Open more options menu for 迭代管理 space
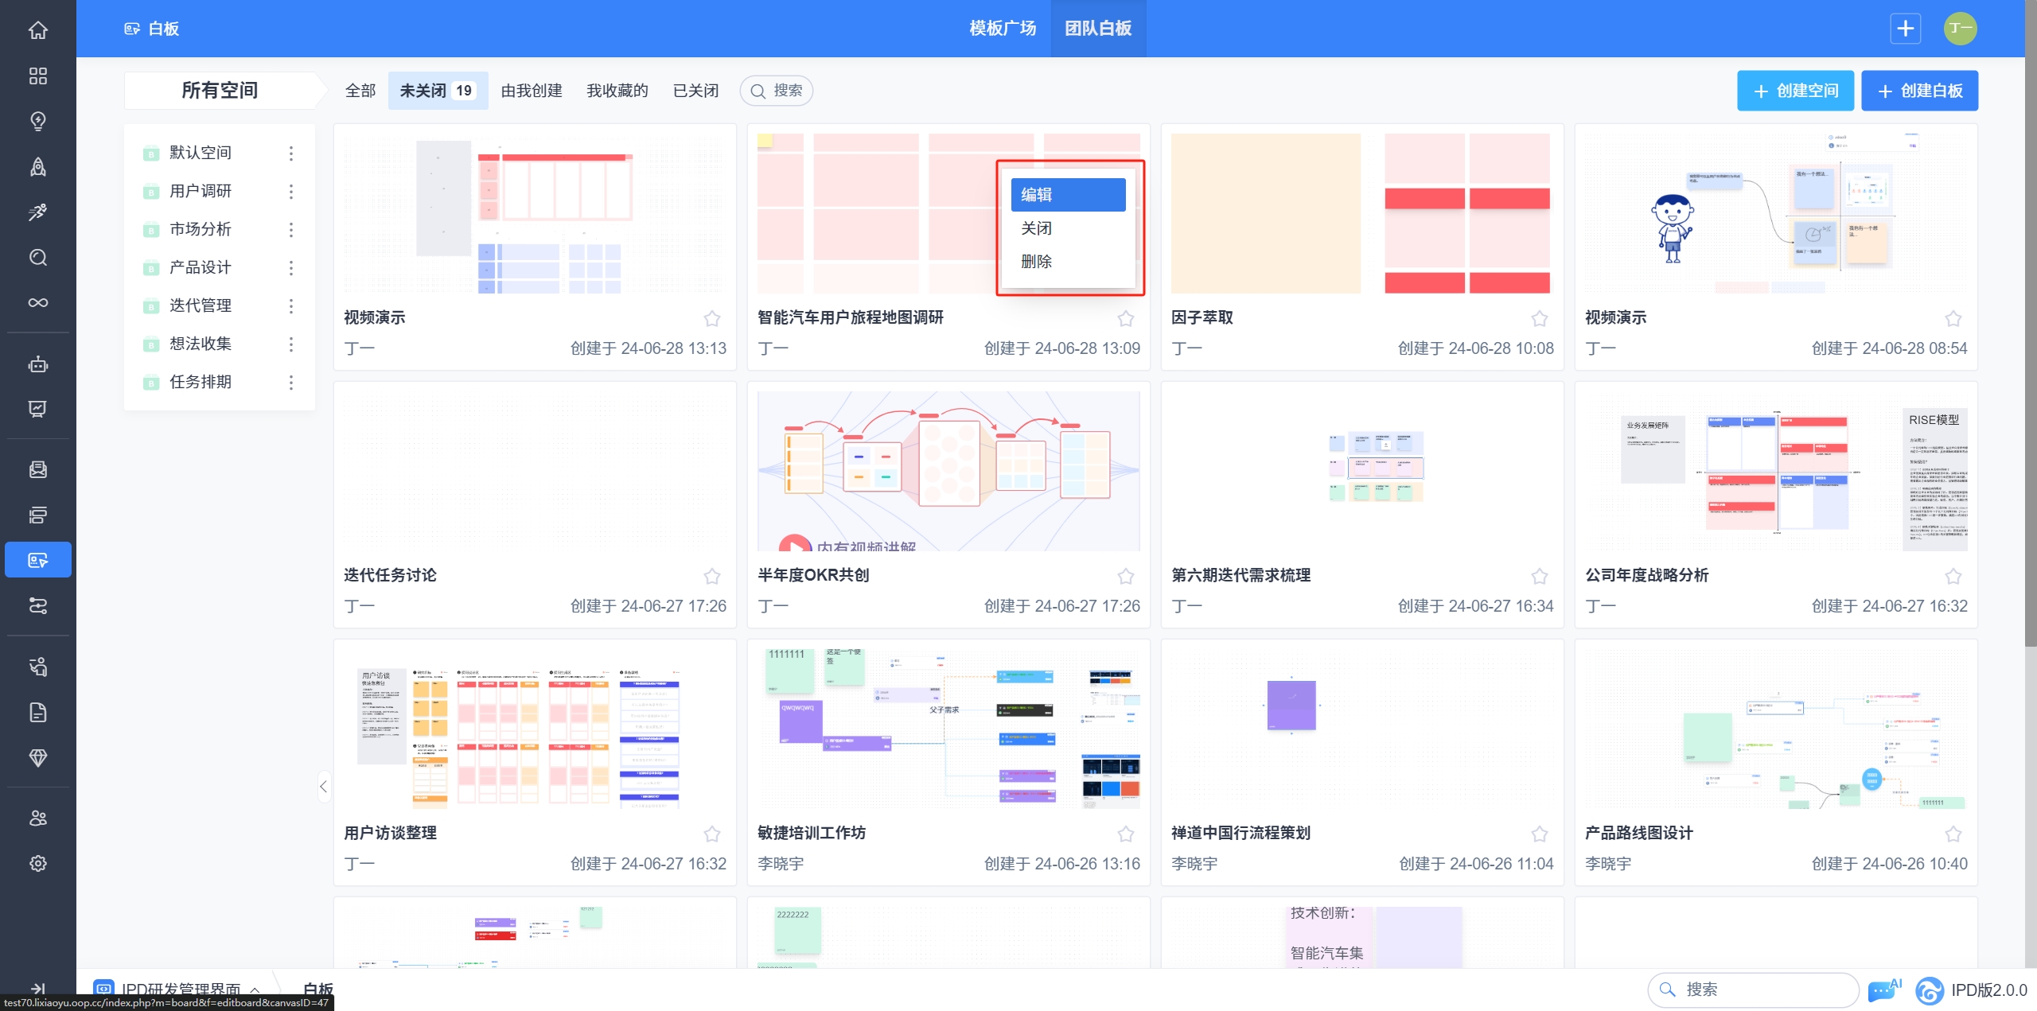Screen dimensions: 2037x1011 [291, 305]
